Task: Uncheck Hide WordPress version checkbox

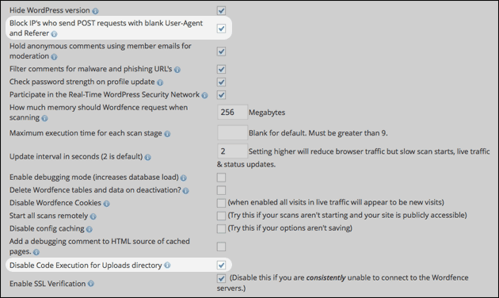Action: [x=221, y=10]
